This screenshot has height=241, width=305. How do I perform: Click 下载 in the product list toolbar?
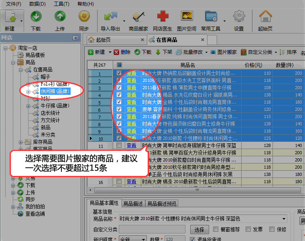(143, 52)
